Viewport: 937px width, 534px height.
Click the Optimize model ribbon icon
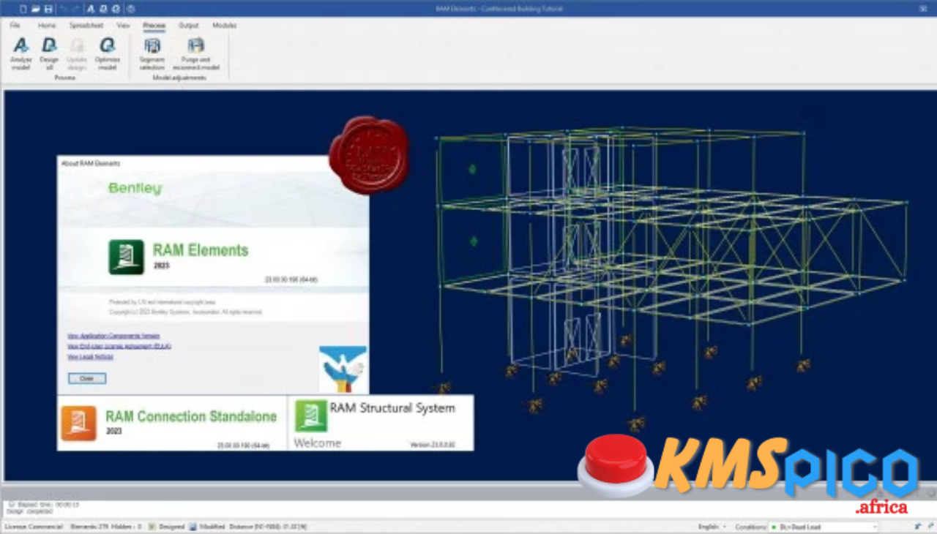(x=108, y=46)
